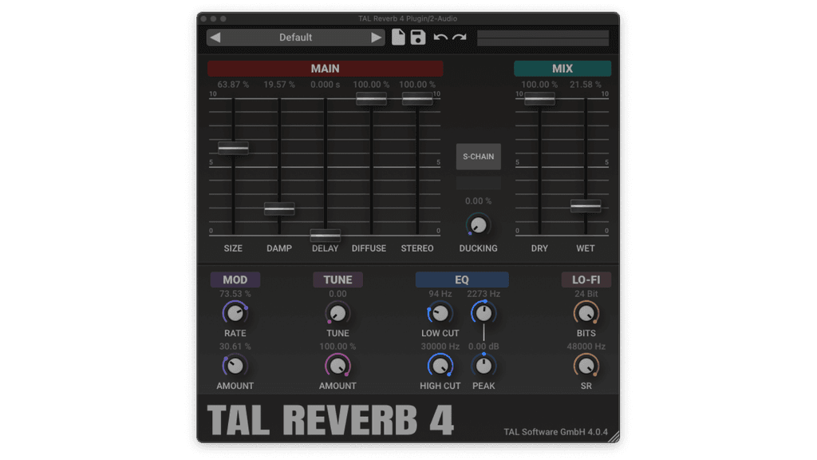Save preset with floppy disk icon
Image resolution: width=817 pixels, height=460 pixels.
pos(418,37)
